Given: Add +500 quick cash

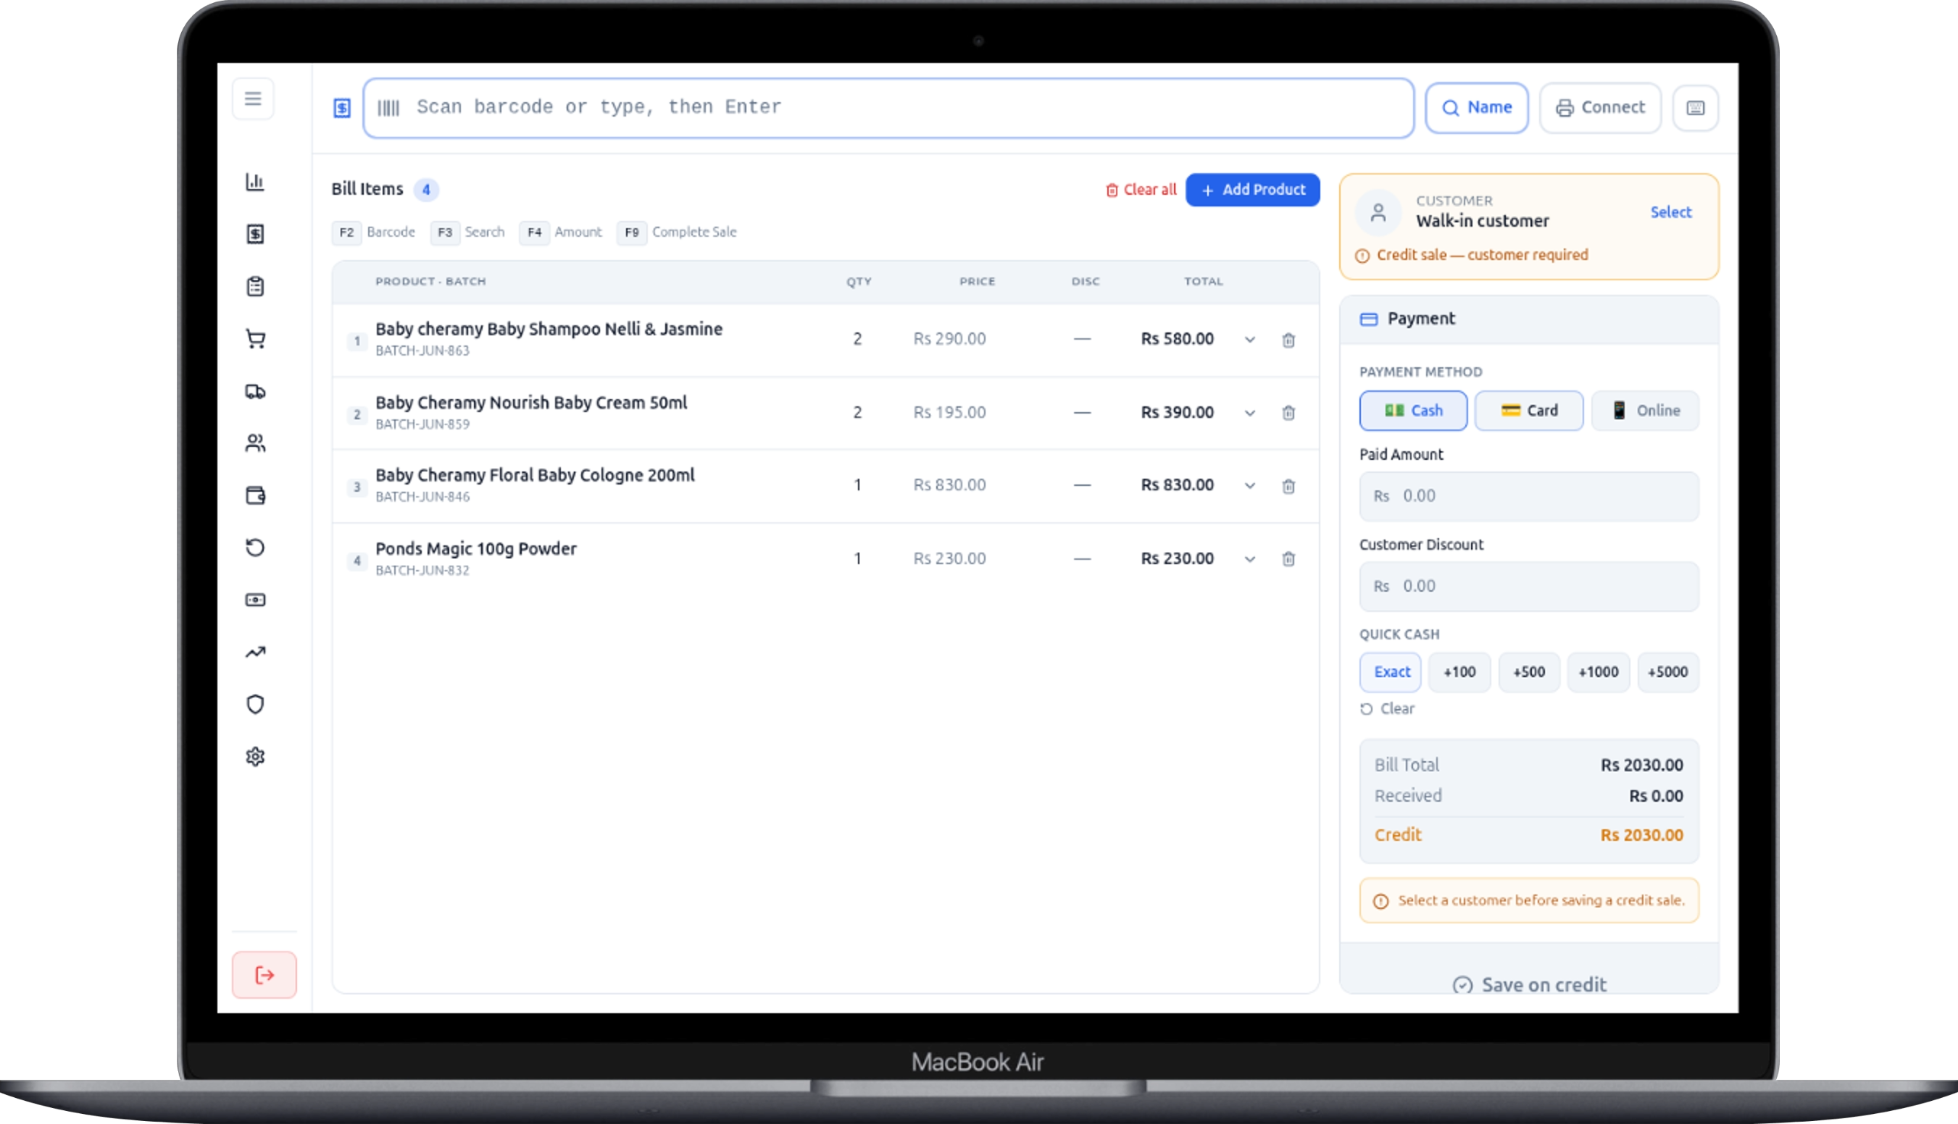Looking at the screenshot, I should coord(1529,672).
